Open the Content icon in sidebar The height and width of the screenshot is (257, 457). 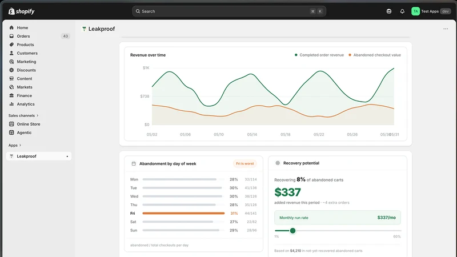pyautogui.click(x=11, y=78)
